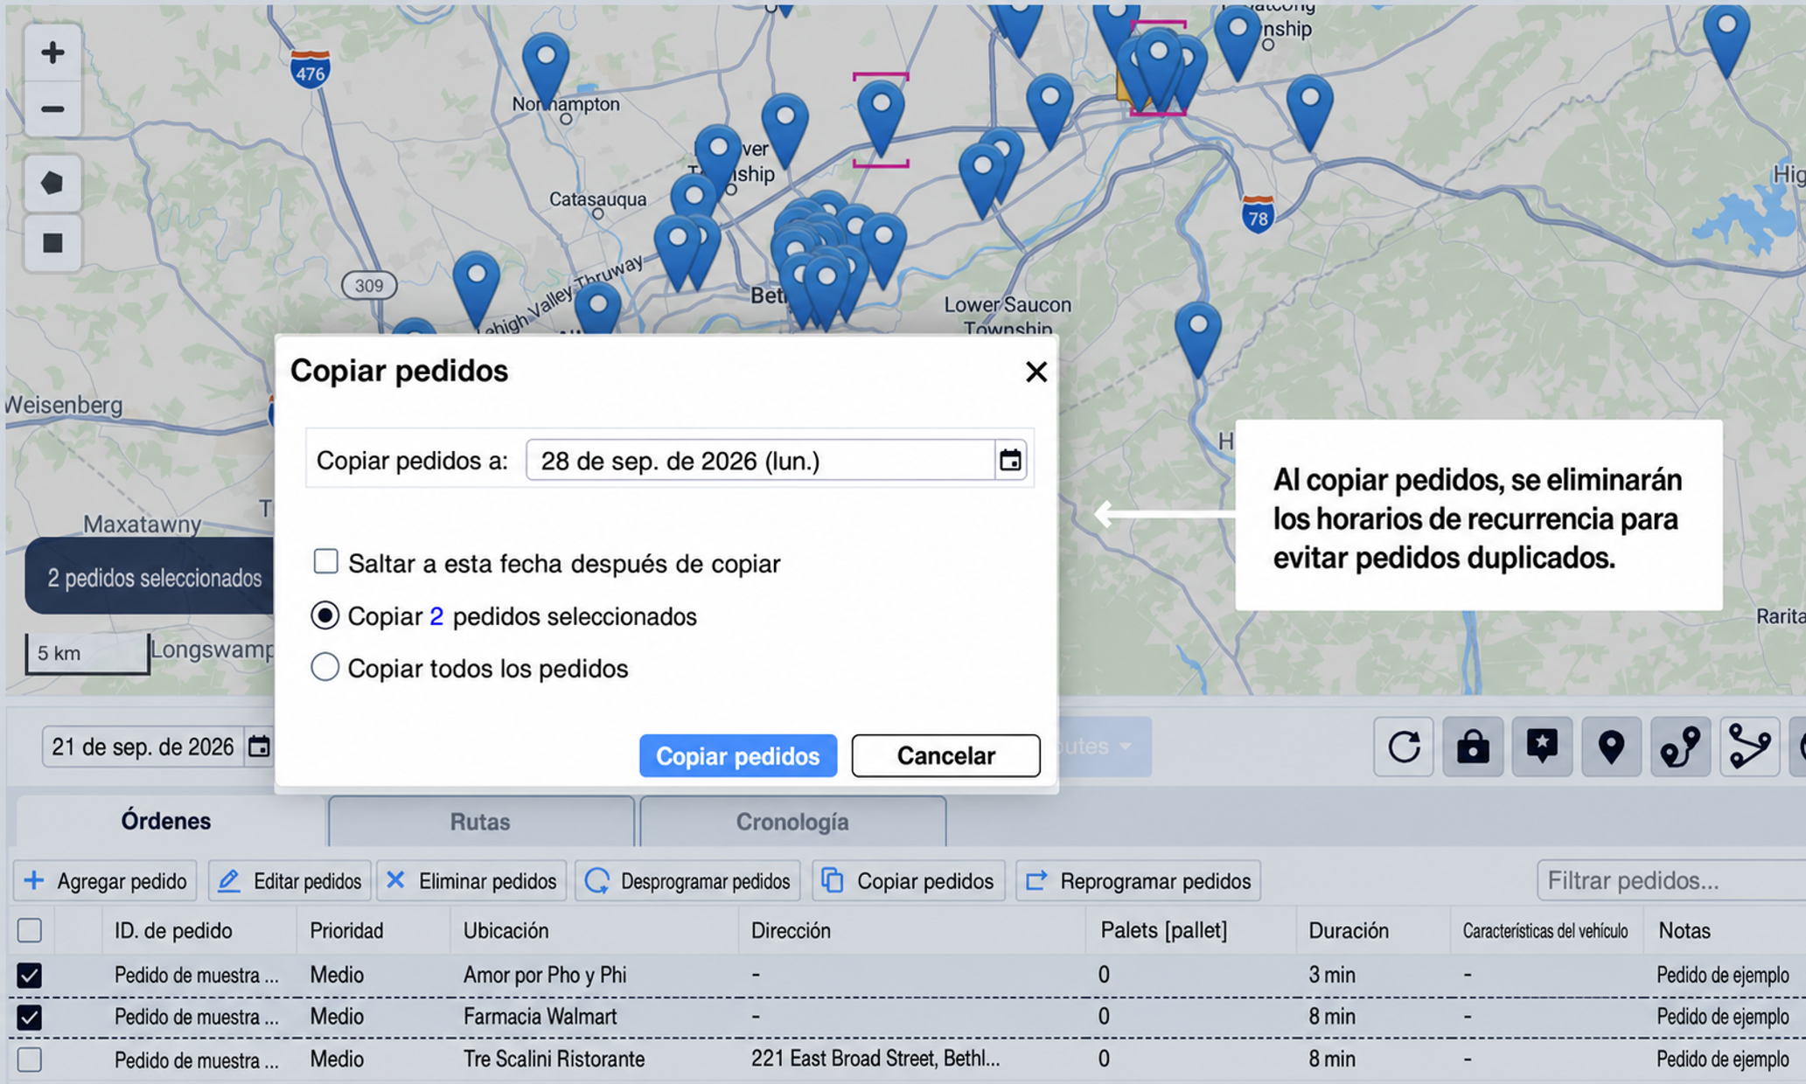
Task: Zoom in on the map
Action: click(52, 52)
